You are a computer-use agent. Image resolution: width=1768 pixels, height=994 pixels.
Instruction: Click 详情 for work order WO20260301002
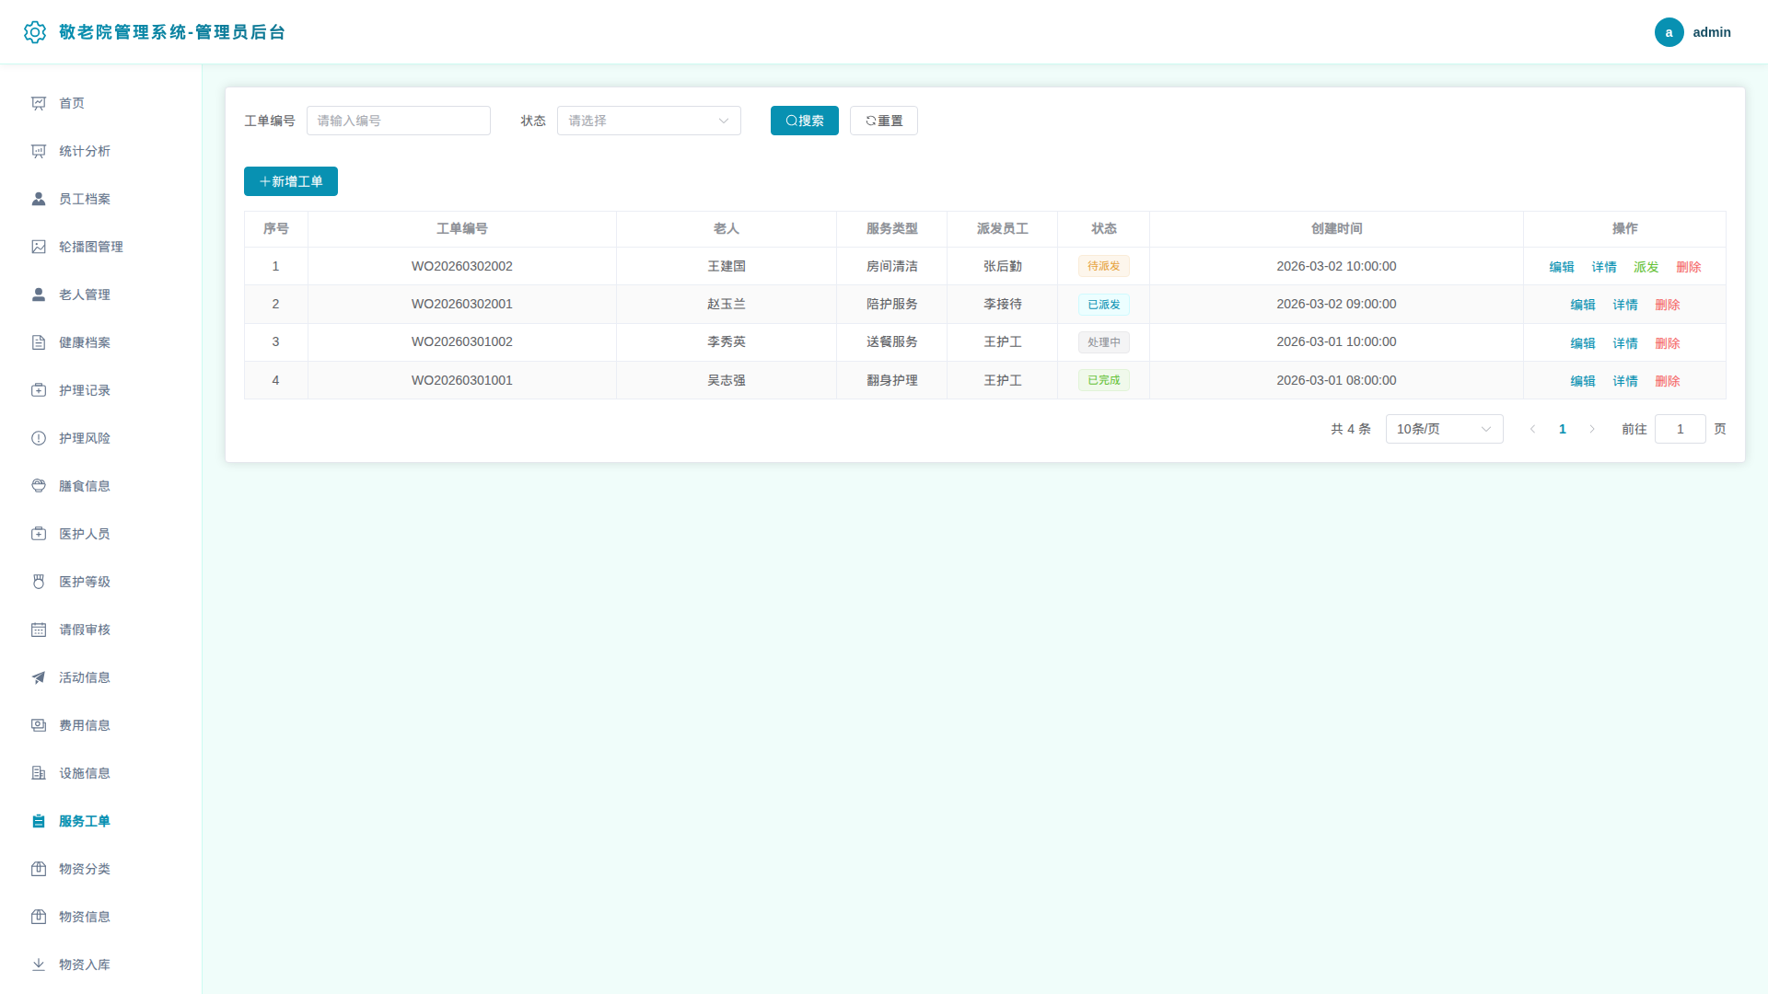pos(1624,343)
